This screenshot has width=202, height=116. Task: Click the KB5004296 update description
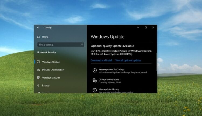[121, 53]
